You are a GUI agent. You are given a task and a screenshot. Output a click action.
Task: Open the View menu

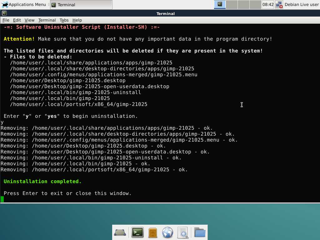tap(29, 20)
